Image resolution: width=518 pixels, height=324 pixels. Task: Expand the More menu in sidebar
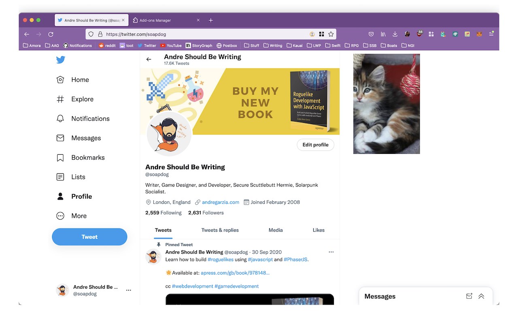(x=72, y=216)
